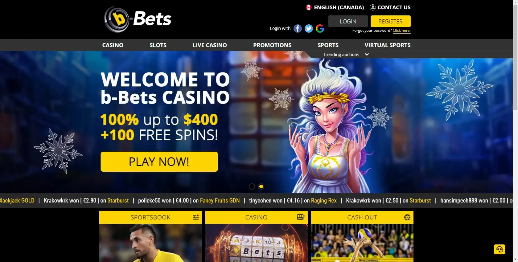Open the live chat headset icon
This screenshot has width=518, height=262.
click(x=499, y=249)
